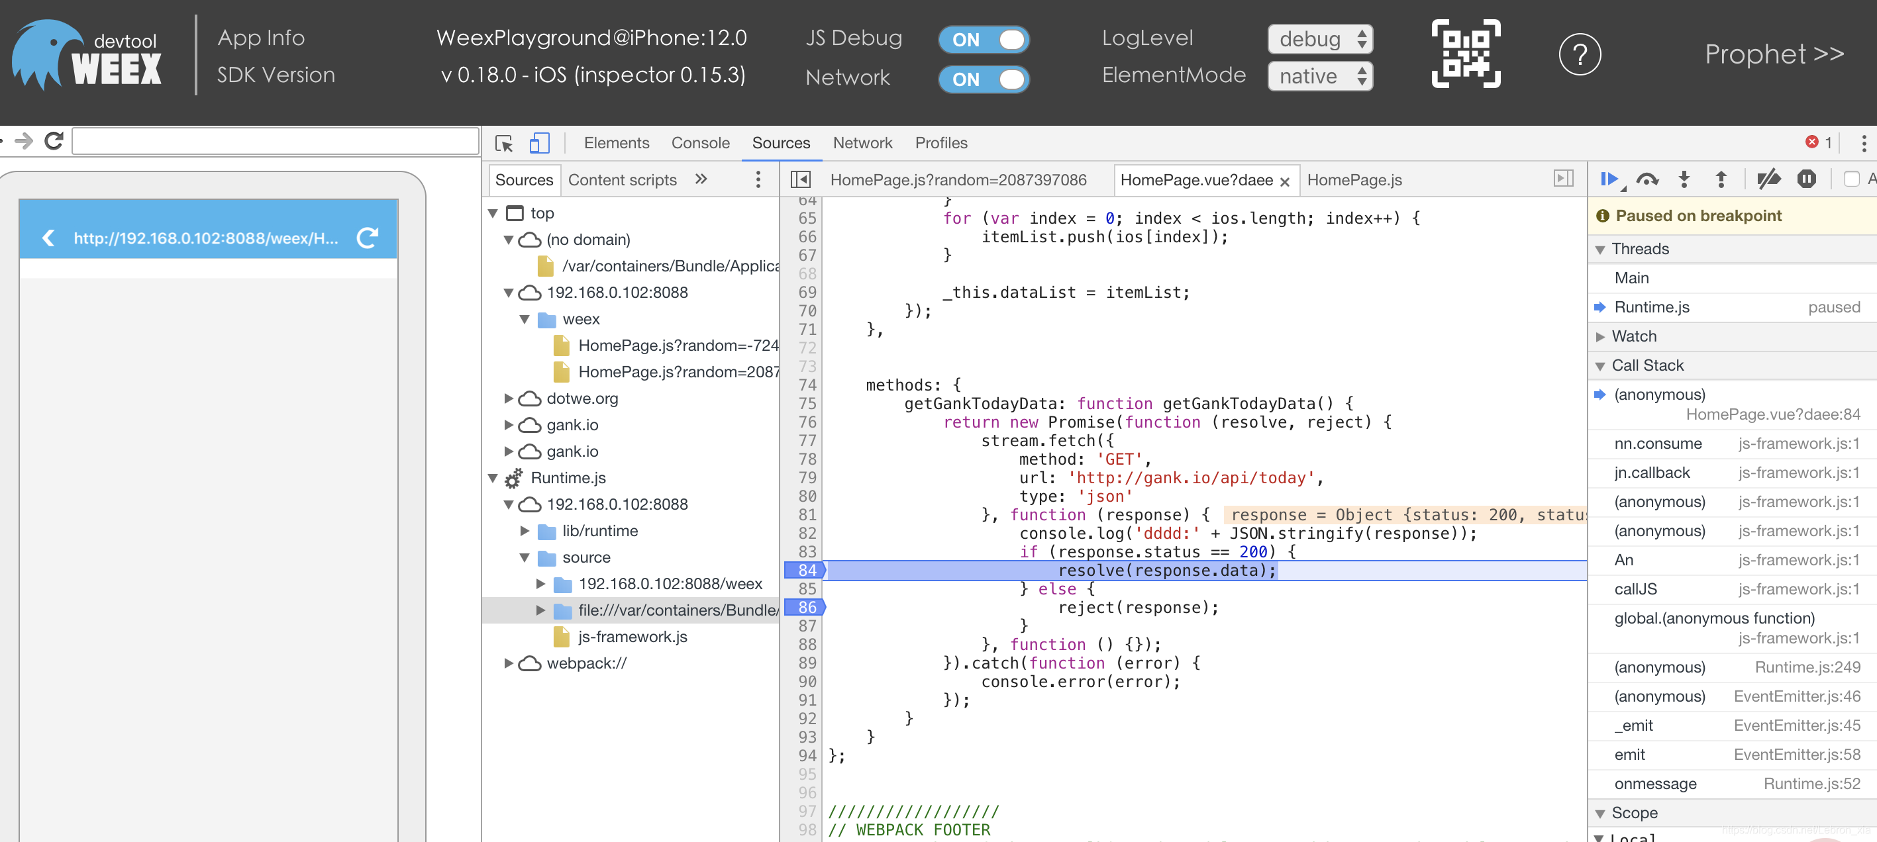Open the help question mark icon

pyautogui.click(x=1579, y=55)
